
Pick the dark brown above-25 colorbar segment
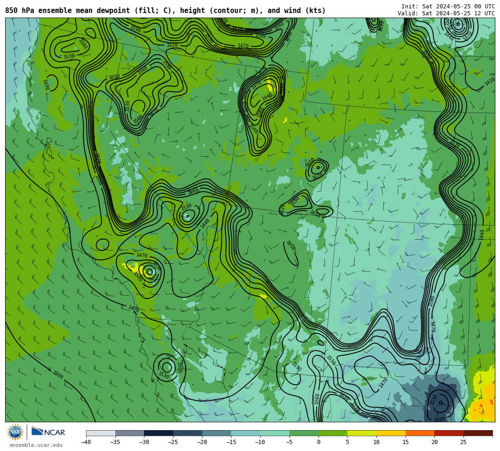pyautogui.click(x=478, y=433)
